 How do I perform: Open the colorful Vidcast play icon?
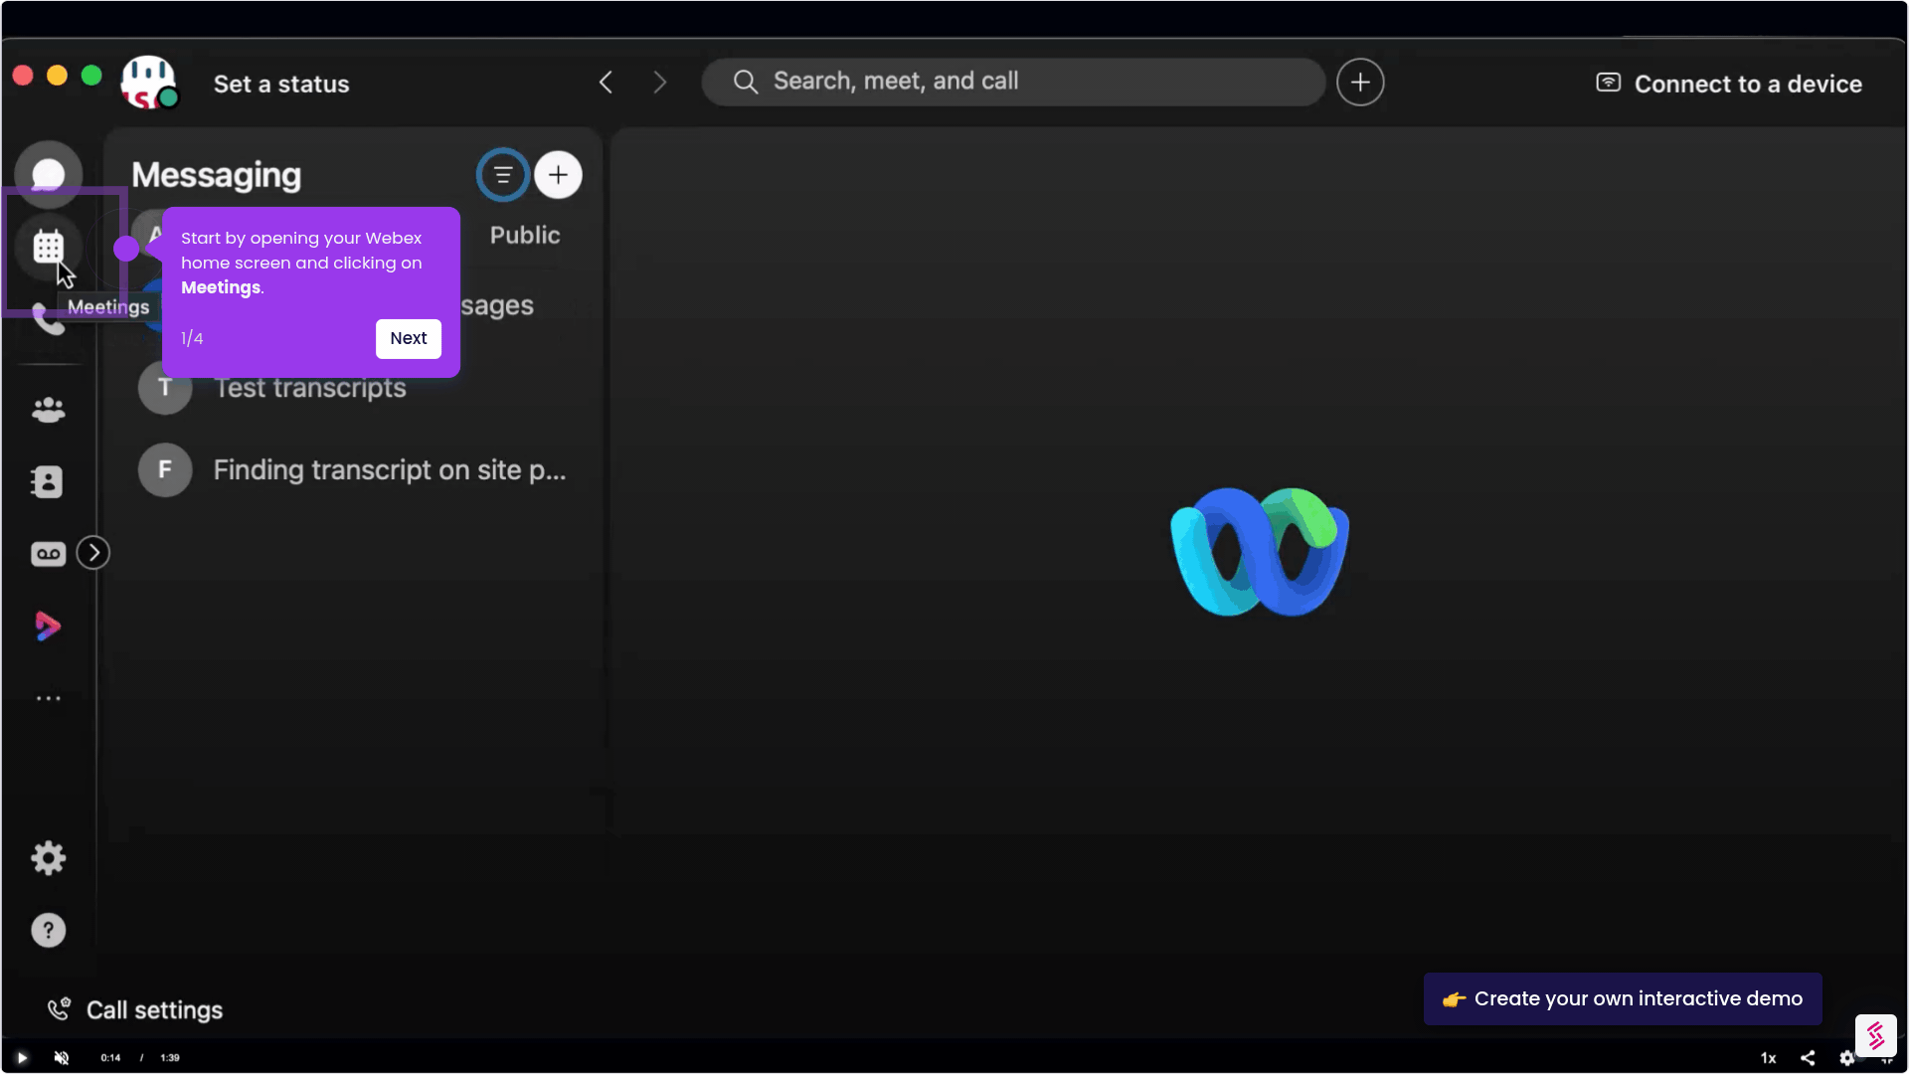click(48, 626)
